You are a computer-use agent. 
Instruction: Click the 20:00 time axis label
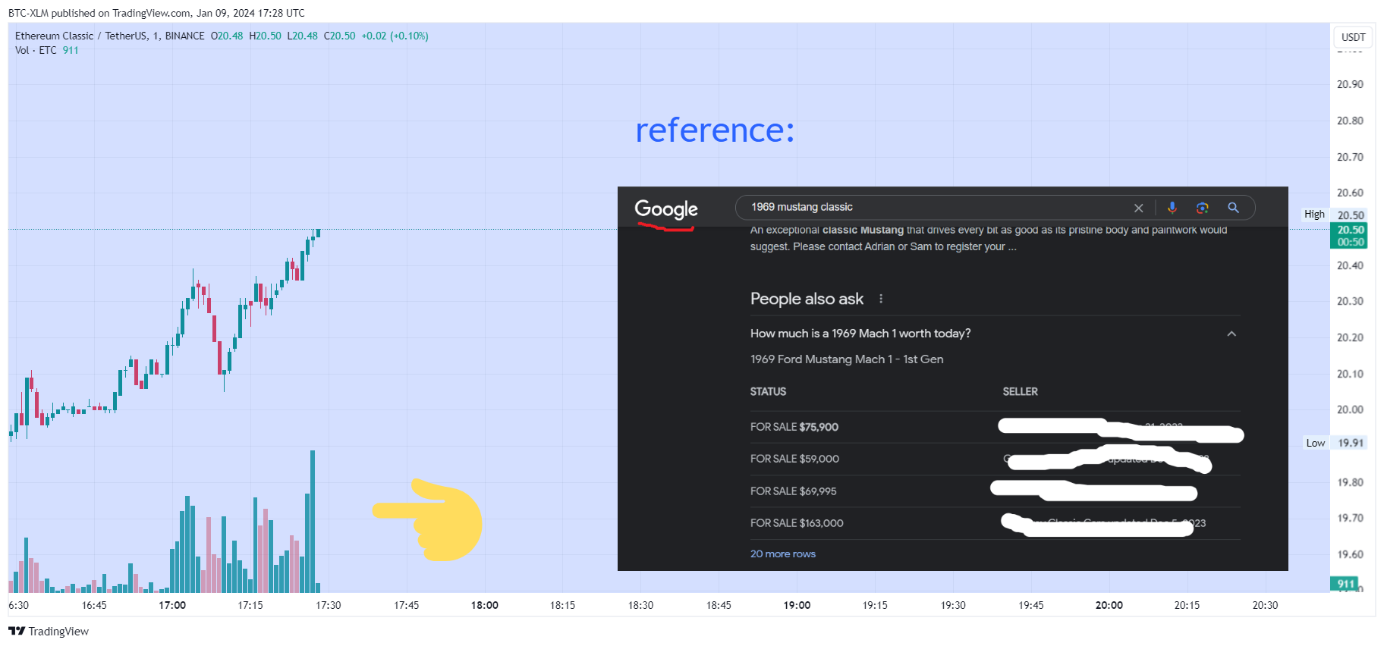[x=1109, y=605]
